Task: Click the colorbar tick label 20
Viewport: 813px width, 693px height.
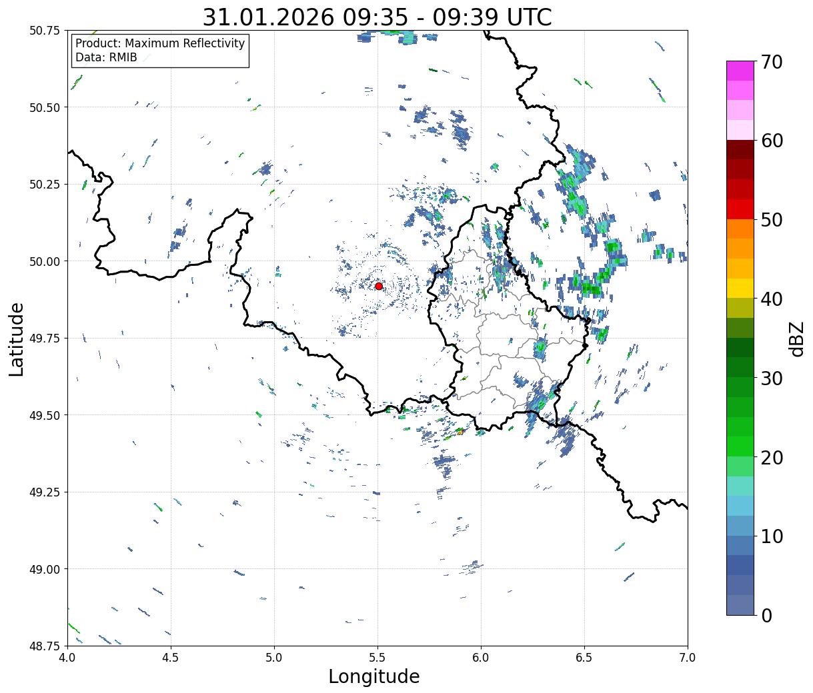Action: point(771,457)
